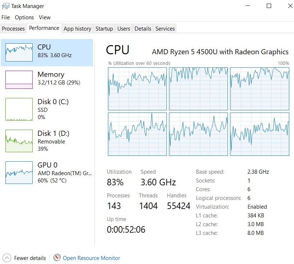Select the GPU 0 graph thumbnail
Screen dimensions: 294x264
coord(19,173)
